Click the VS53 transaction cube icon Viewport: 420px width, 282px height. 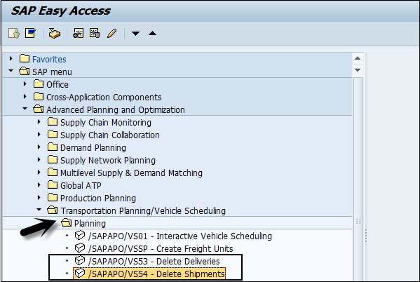[x=80, y=260]
